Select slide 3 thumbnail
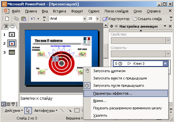This screenshot has width=174, height=122. pos(12,52)
